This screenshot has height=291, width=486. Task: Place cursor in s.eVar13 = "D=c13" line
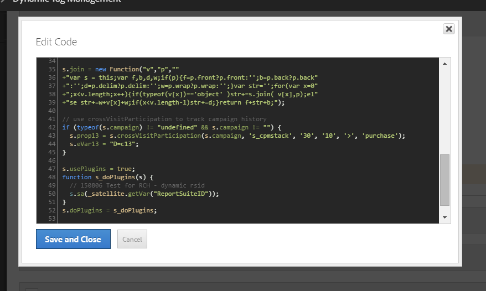click(106, 144)
